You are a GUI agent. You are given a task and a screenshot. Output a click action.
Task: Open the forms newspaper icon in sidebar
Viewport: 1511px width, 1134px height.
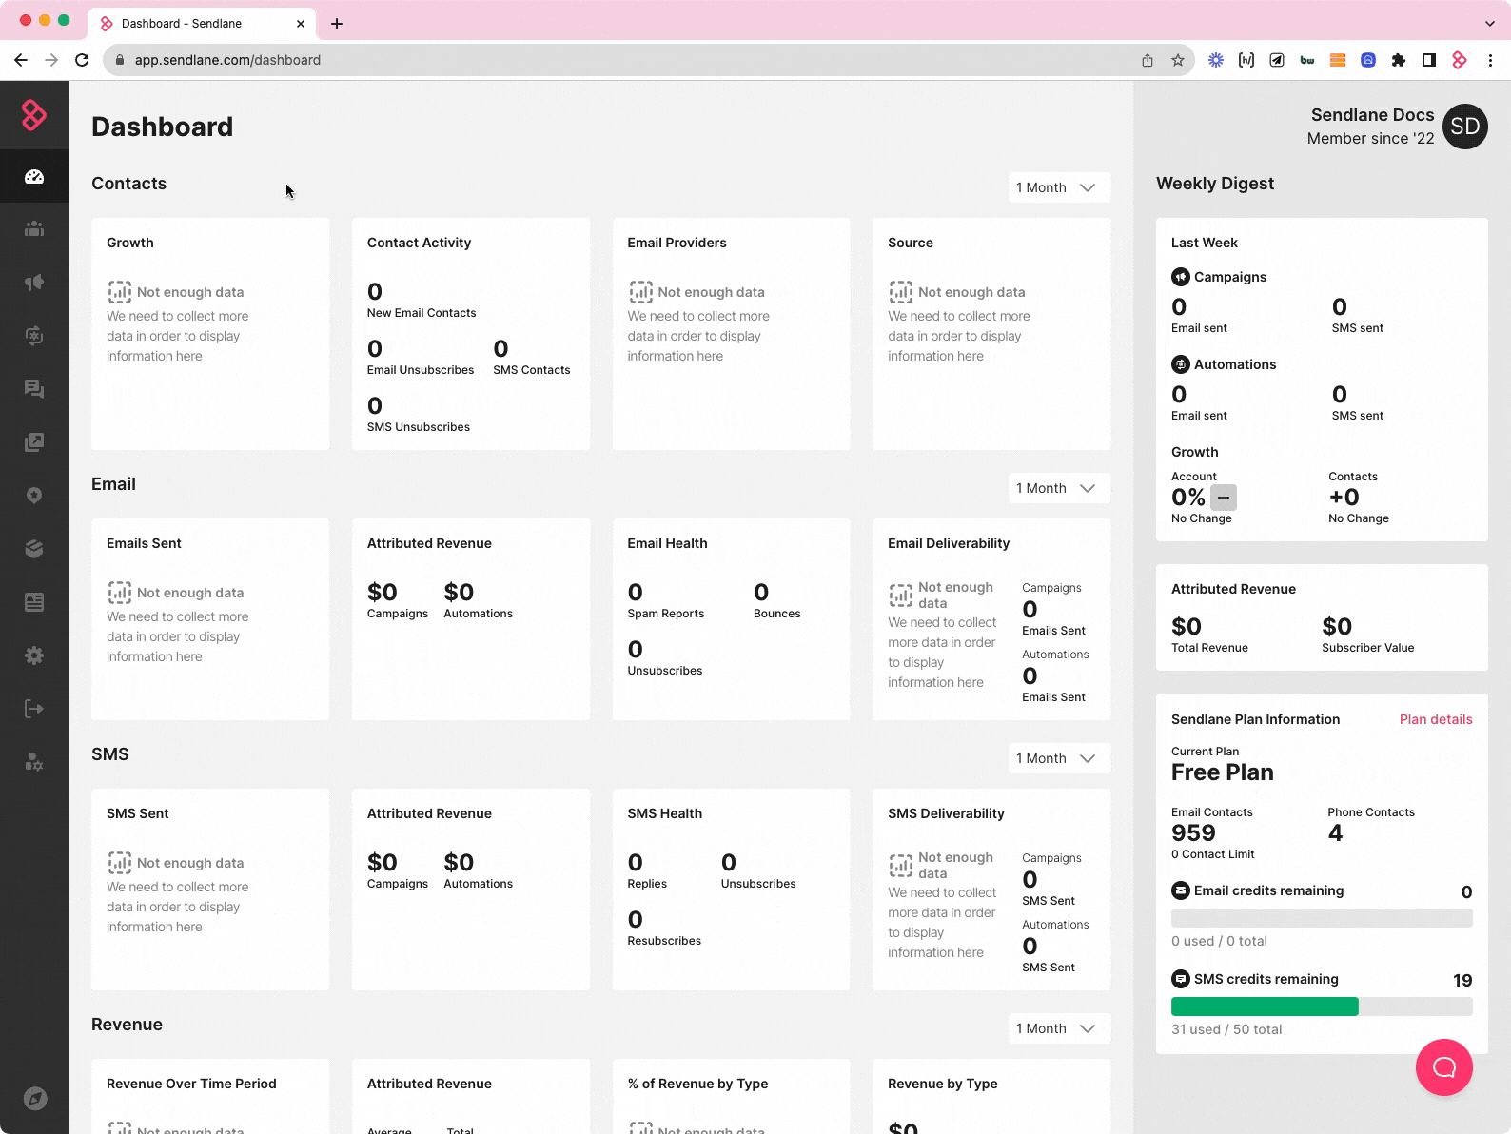[34, 602]
